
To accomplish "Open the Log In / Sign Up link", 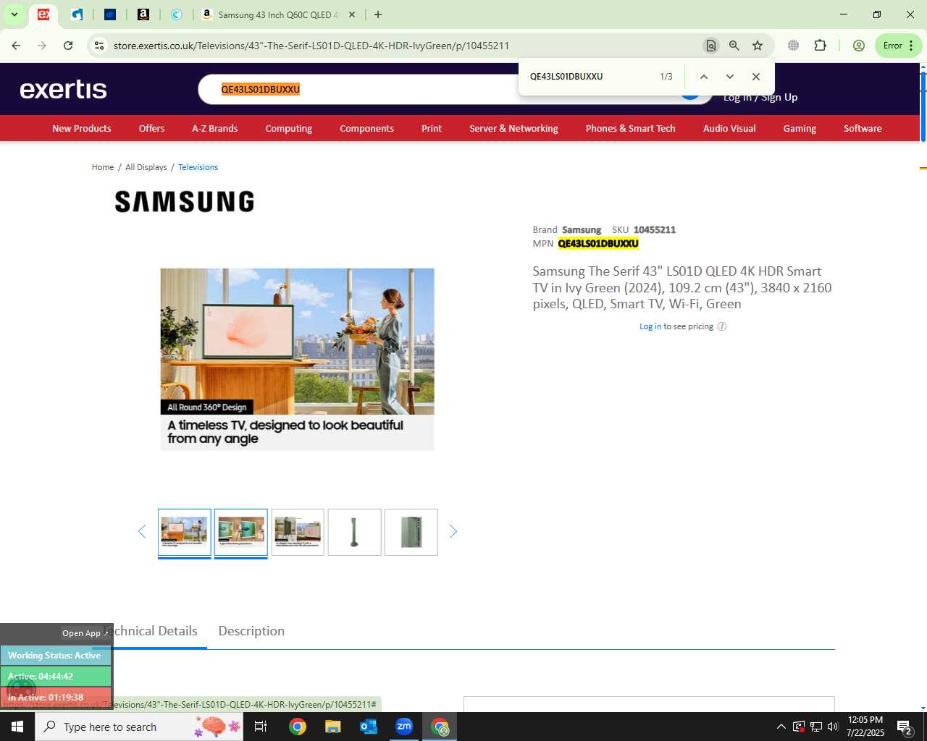I will tap(760, 97).
